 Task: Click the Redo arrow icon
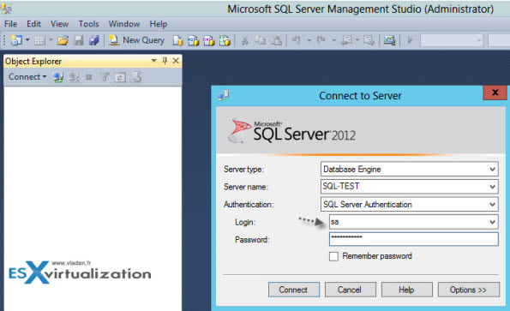(x=321, y=40)
